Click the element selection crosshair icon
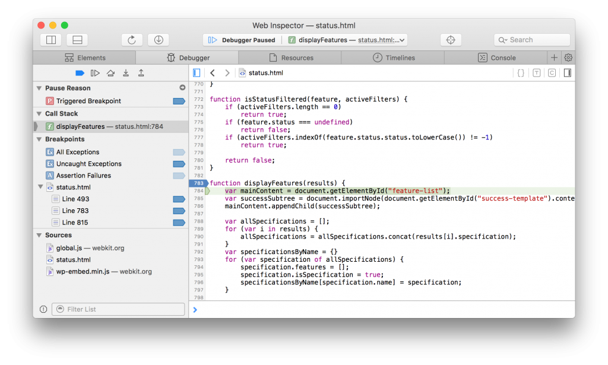The width and height of the screenshot is (608, 365). [451, 40]
